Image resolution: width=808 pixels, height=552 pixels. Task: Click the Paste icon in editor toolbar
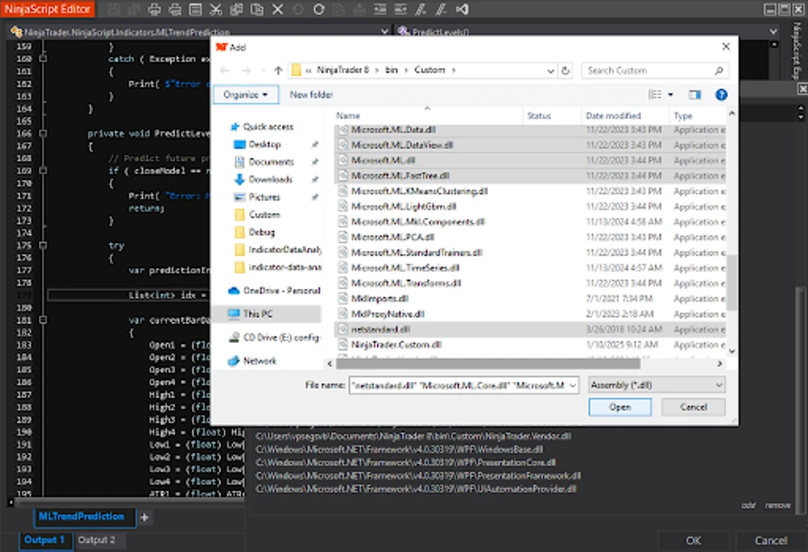[257, 9]
